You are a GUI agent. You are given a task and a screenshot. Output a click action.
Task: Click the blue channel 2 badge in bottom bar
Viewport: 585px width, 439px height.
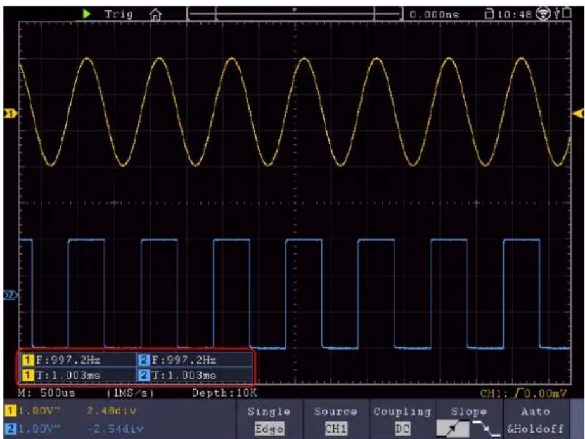click(x=10, y=429)
